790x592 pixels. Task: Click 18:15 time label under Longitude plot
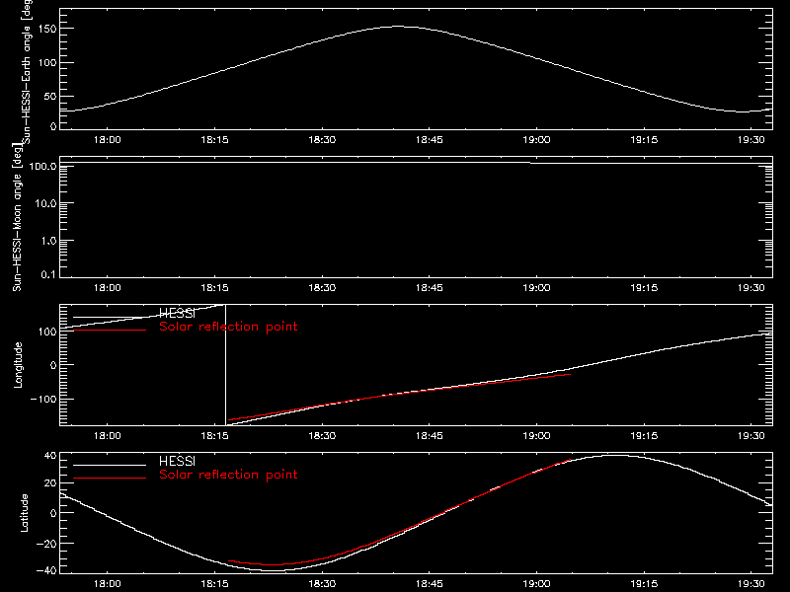(214, 436)
